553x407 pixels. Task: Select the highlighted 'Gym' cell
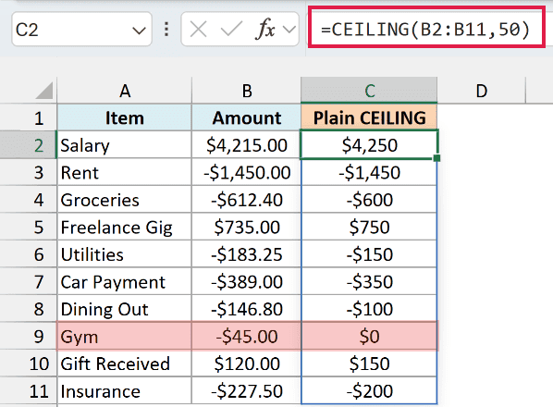(125, 336)
